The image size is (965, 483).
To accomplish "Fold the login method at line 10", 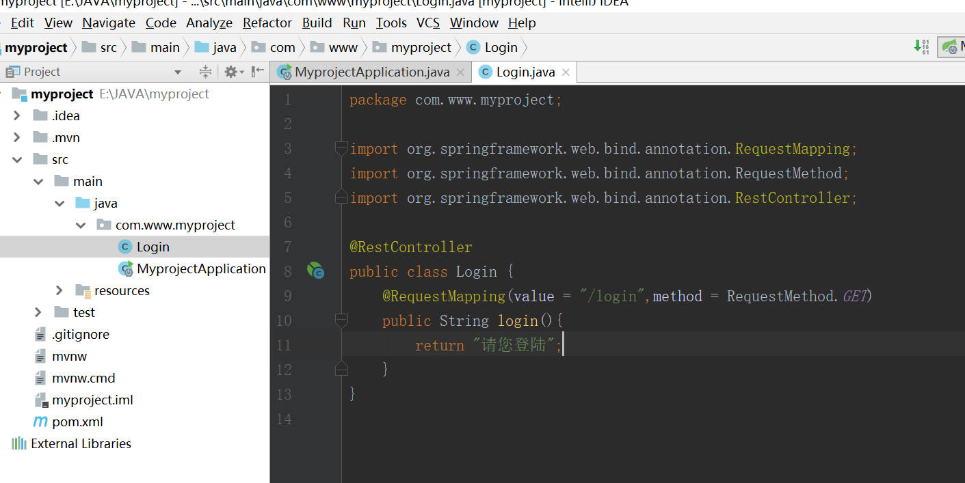I will pyautogui.click(x=341, y=320).
